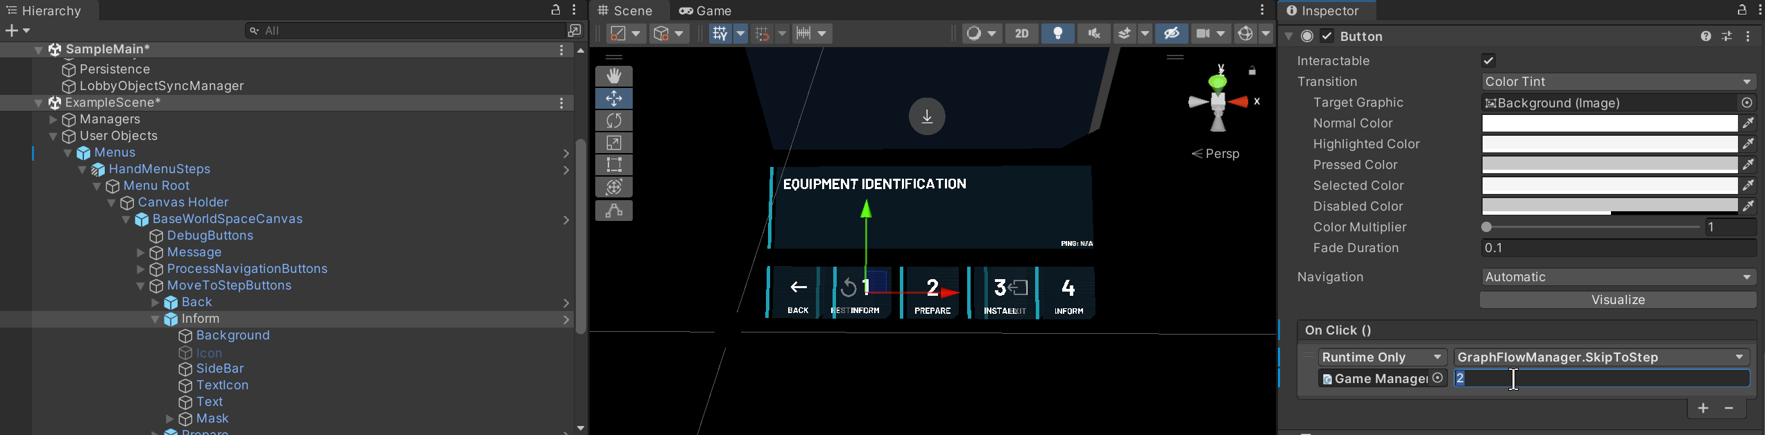Select the Background object in Hierarchy
The image size is (1765, 435).
[x=232, y=336]
